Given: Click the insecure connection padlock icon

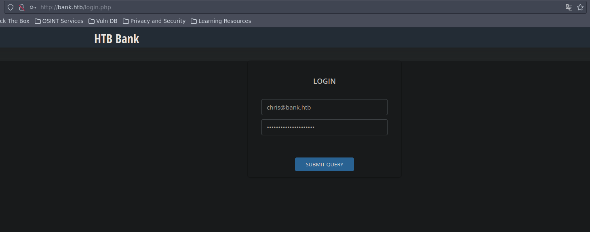Looking at the screenshot, I should coord(22,7).
